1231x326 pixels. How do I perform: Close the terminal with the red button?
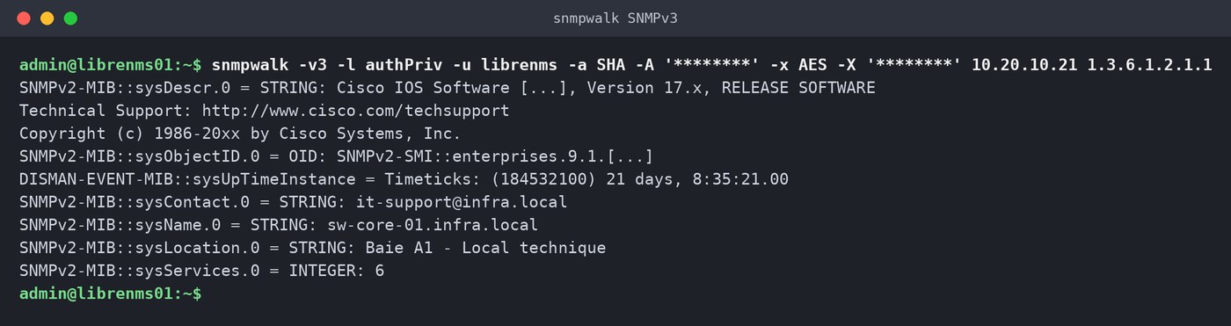24,18
